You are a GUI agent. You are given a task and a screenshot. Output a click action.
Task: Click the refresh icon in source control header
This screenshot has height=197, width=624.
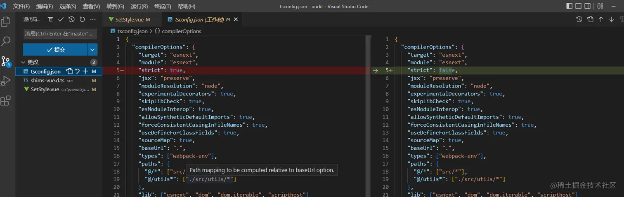point(82,19)
